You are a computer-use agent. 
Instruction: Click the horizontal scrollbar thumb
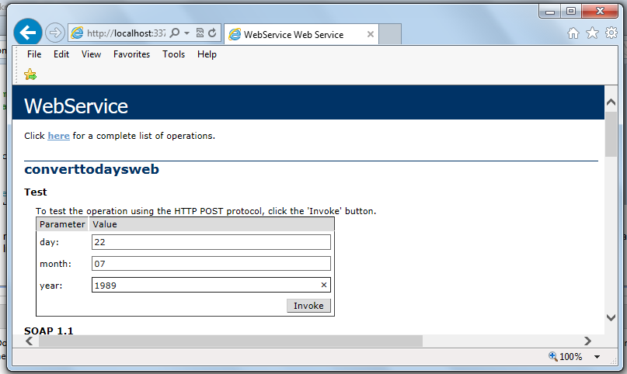[230, 341]
